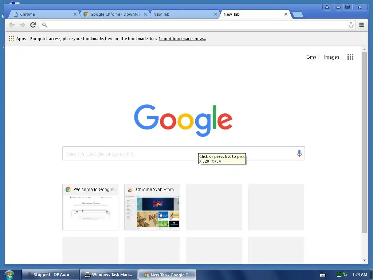Close the inactive New Tab tab
The height and width of the screenshot is (280, 373).
click(216, 14)
